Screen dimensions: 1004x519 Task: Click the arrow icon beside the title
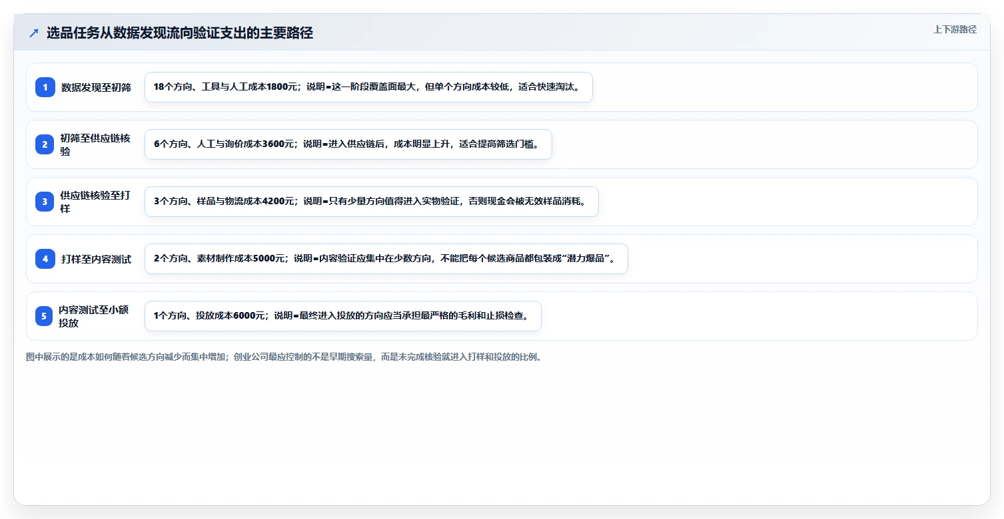[33, 33]
